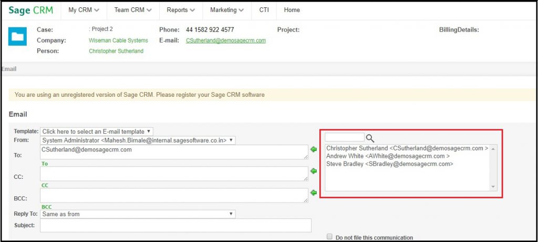Open the E-mail template dropdown
This screenshot has height=242, width=538.
point(97,132)
